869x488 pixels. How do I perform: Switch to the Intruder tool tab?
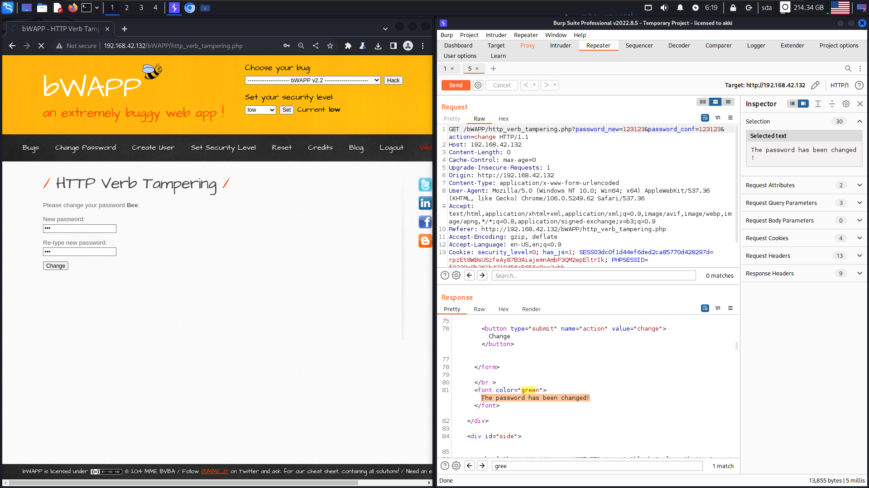point(560,45)
